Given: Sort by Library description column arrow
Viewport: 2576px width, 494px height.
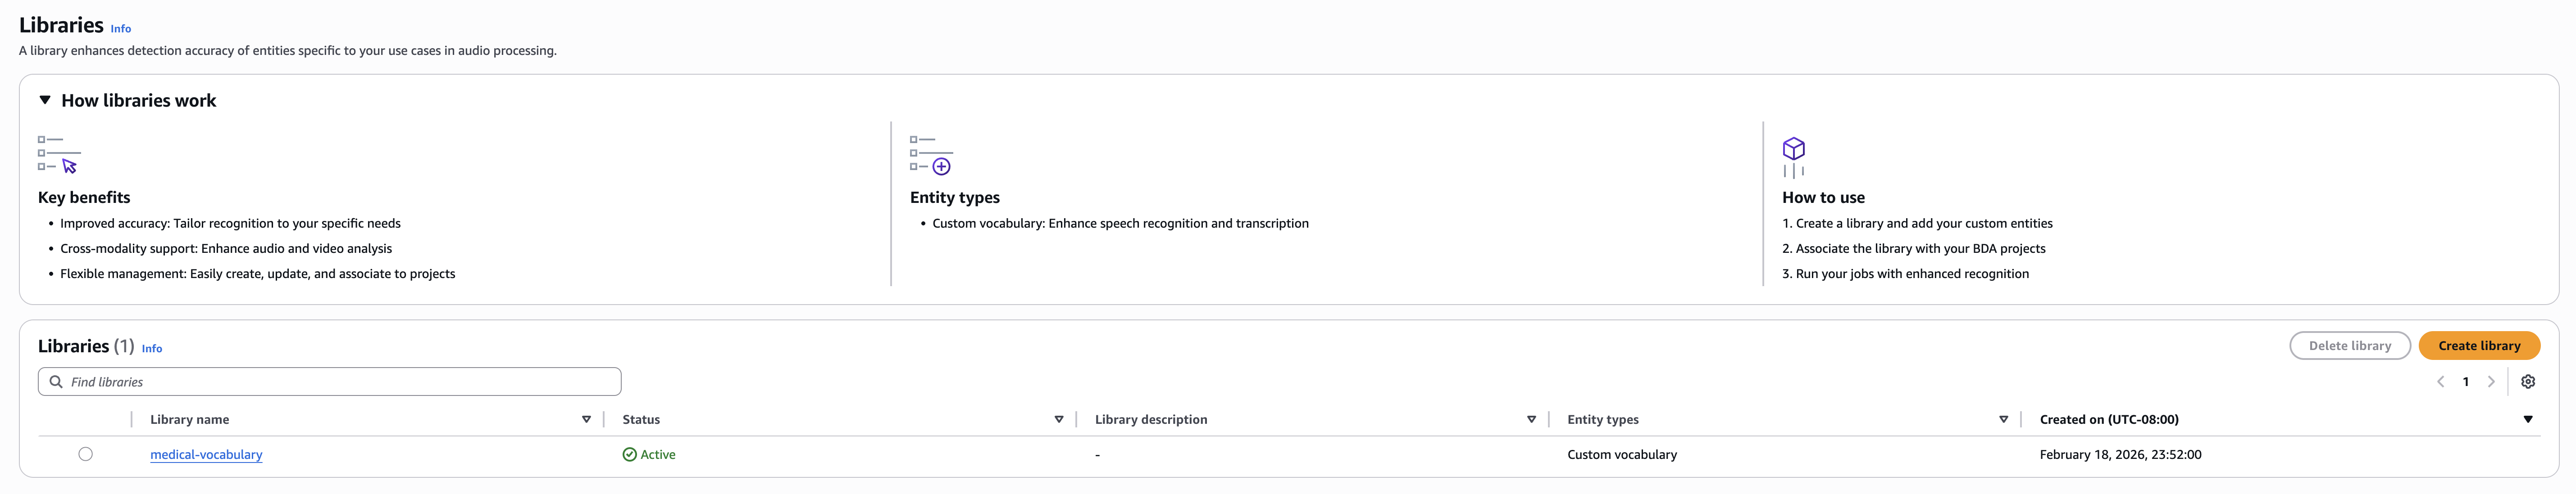Looking at the screenshot, I should (1531, 420).
